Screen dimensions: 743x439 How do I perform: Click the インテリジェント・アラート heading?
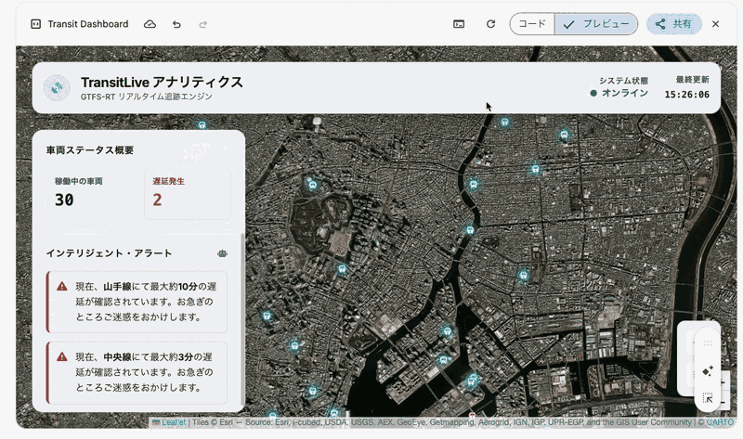click(x=109, y=253)
